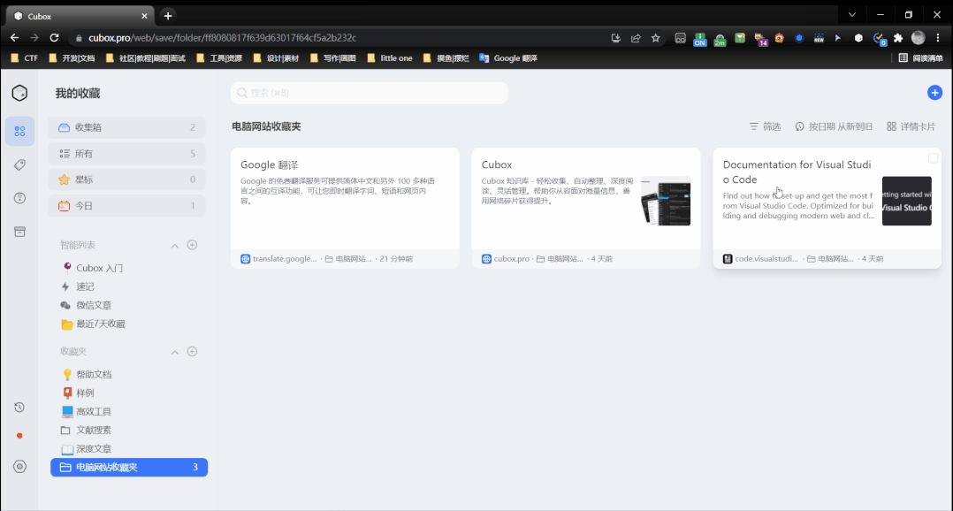Open the archive box icon in left rail

click(x=19, y=232)
